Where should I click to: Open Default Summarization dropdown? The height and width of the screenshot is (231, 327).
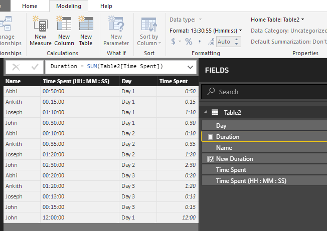(x=289, y=42)
